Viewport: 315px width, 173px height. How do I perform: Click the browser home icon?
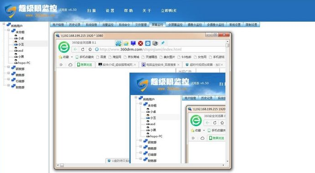pyautogui.click(x=90, y=49)
